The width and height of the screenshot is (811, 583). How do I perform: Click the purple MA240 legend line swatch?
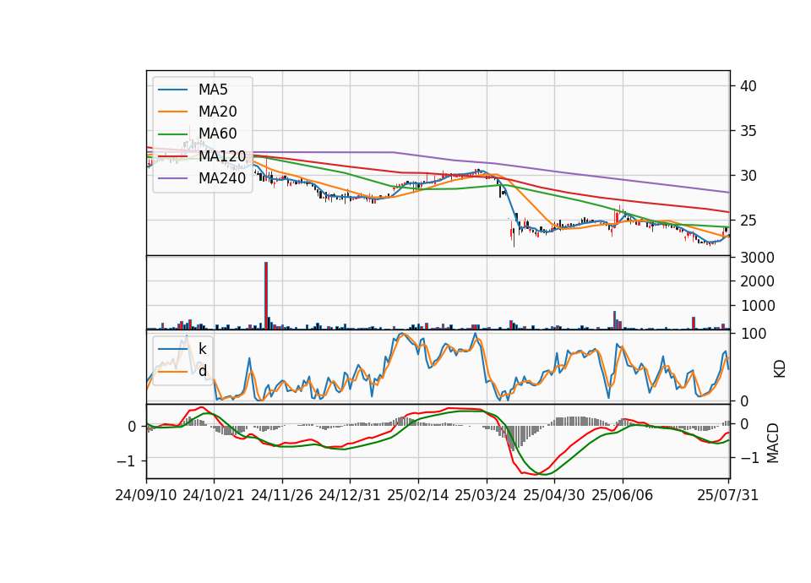[x=172, y=178]
